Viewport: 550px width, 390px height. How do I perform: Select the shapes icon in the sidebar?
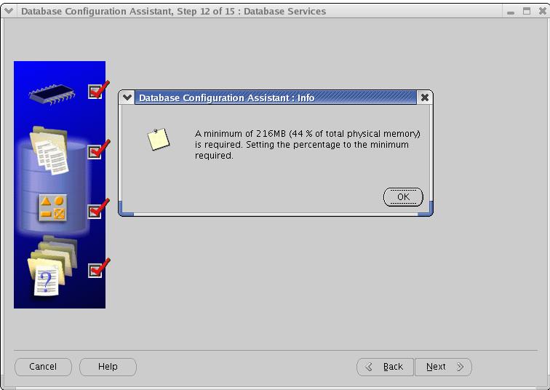tap(52, 209)
